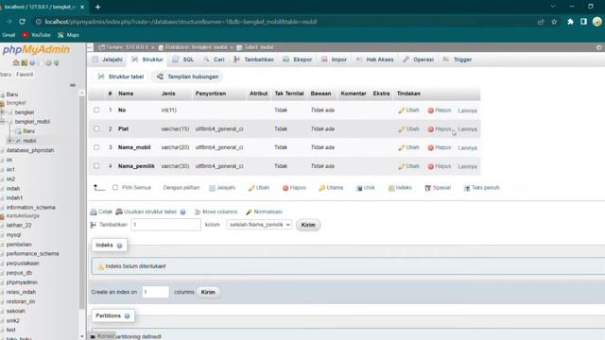This screenshot has height=340, width=605.
Task: Tick the checkbox for column No
Action: pyautogui.click(x=96, y=110)
